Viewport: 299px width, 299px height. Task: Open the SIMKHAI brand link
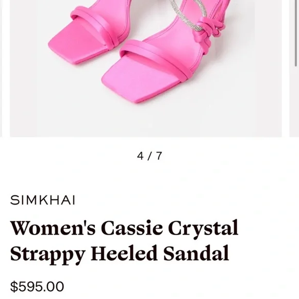click(43, 200)
